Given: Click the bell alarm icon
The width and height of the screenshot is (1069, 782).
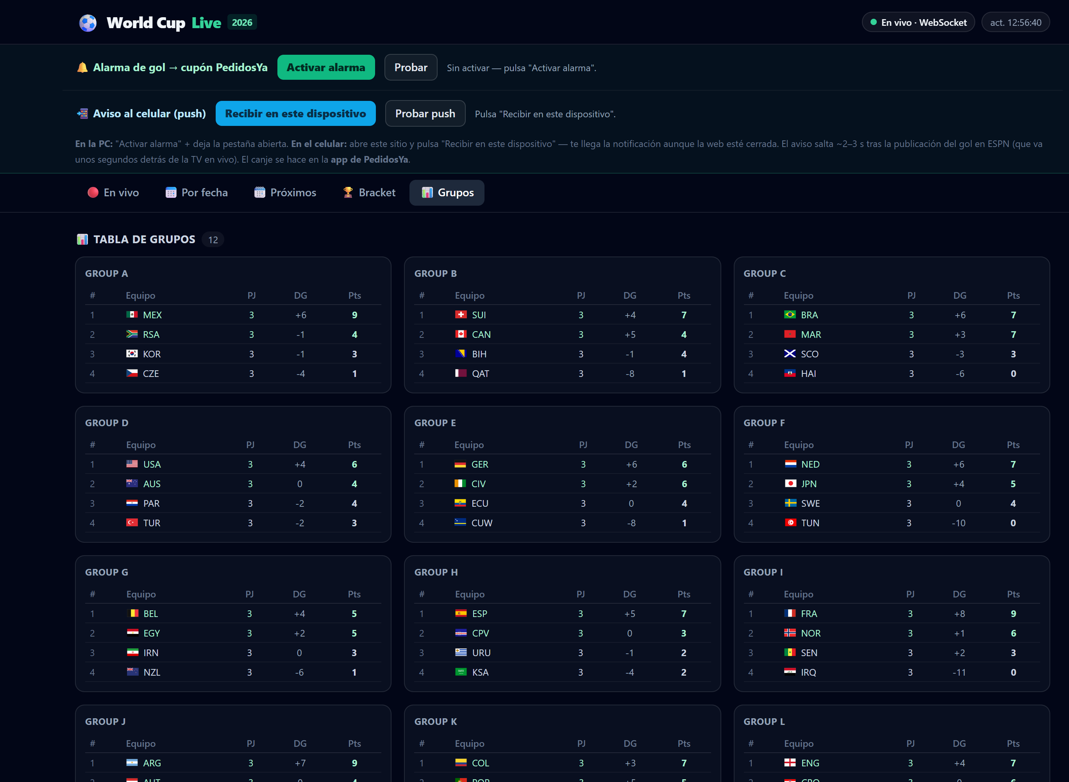Looking at the screenshot, I should pyautogui.click(x=82, y=68).
